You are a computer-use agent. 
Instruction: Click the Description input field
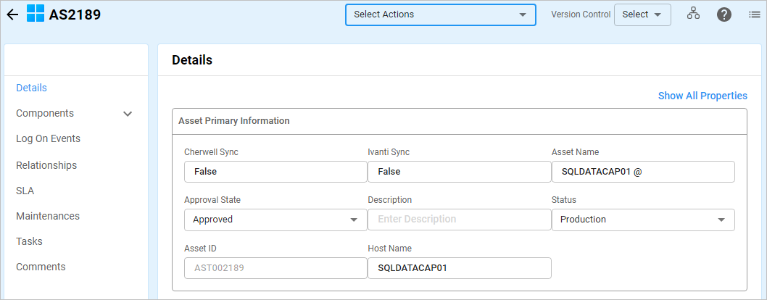point(459,220)
